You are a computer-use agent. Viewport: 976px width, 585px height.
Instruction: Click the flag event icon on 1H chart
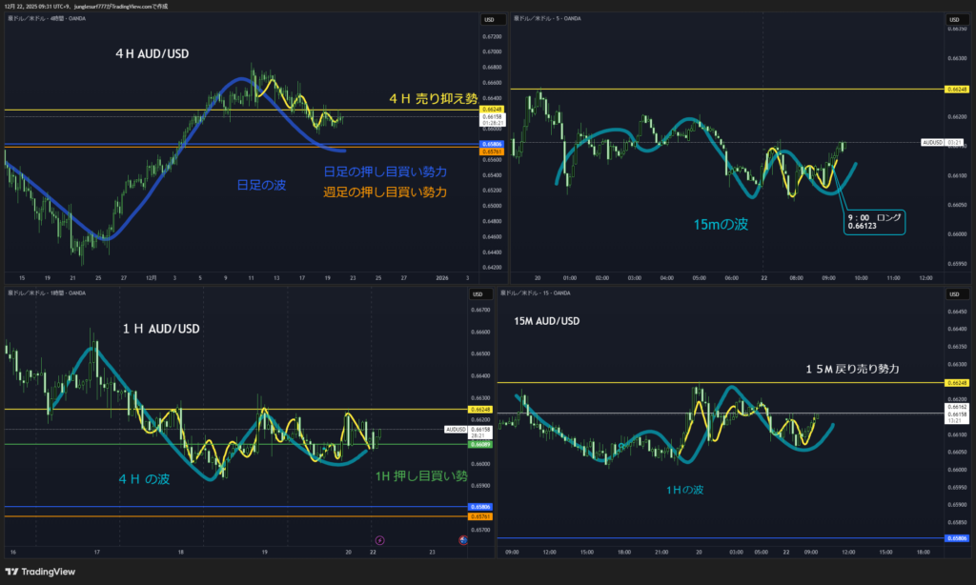click(x=463, y=539)
